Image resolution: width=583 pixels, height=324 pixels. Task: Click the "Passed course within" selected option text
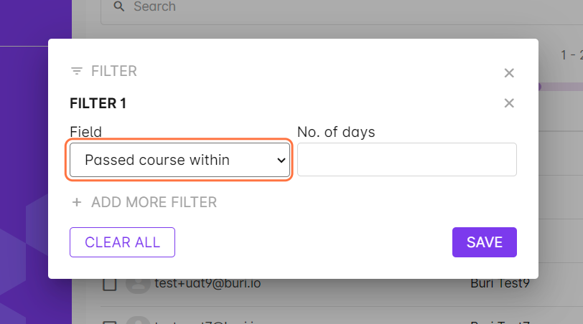pos(157,160)
